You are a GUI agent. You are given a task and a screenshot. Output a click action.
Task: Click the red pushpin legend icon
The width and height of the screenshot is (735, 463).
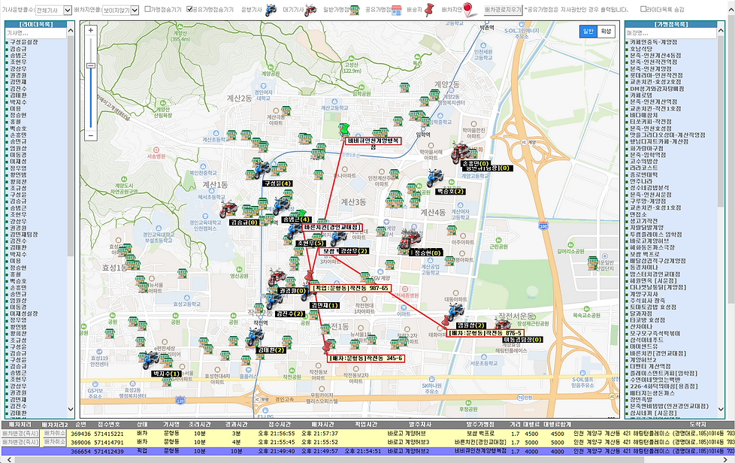pyautogui.click(x=429, y=10)
